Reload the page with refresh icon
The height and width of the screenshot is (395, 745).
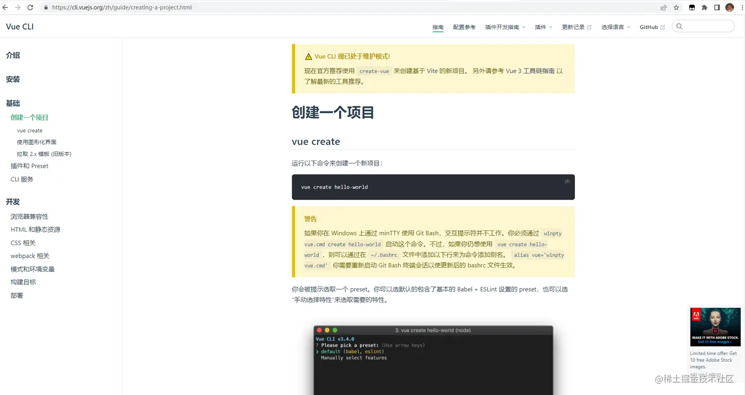pos(31,7)
